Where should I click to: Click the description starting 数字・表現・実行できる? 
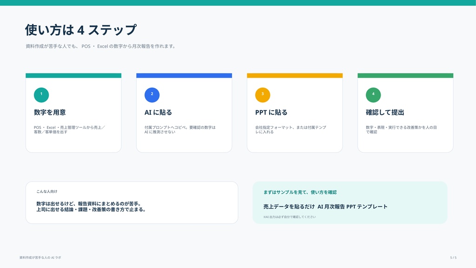[401, 130]
